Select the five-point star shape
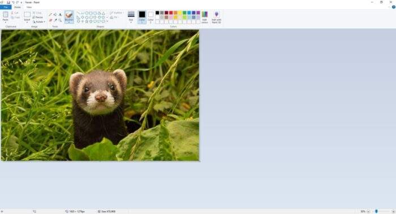 87,21
